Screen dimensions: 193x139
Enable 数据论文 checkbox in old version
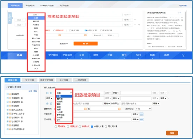80,126
